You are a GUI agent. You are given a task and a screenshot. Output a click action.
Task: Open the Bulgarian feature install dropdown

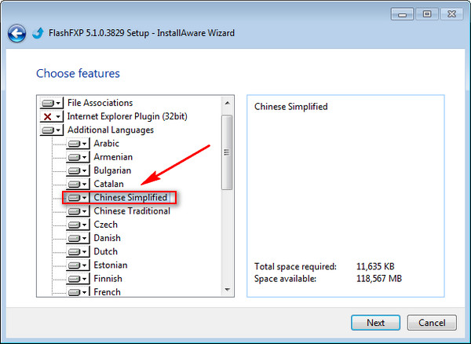(x=85, y=170)
